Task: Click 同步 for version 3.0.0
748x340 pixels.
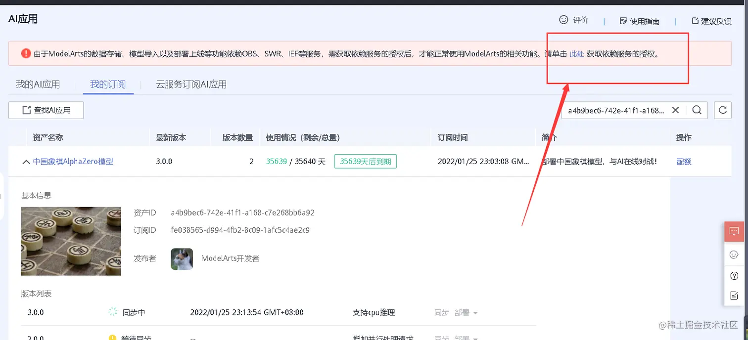Action: coord(442,312)
